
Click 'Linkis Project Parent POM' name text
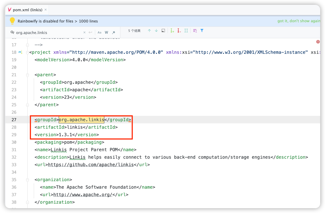coord(84,150)
